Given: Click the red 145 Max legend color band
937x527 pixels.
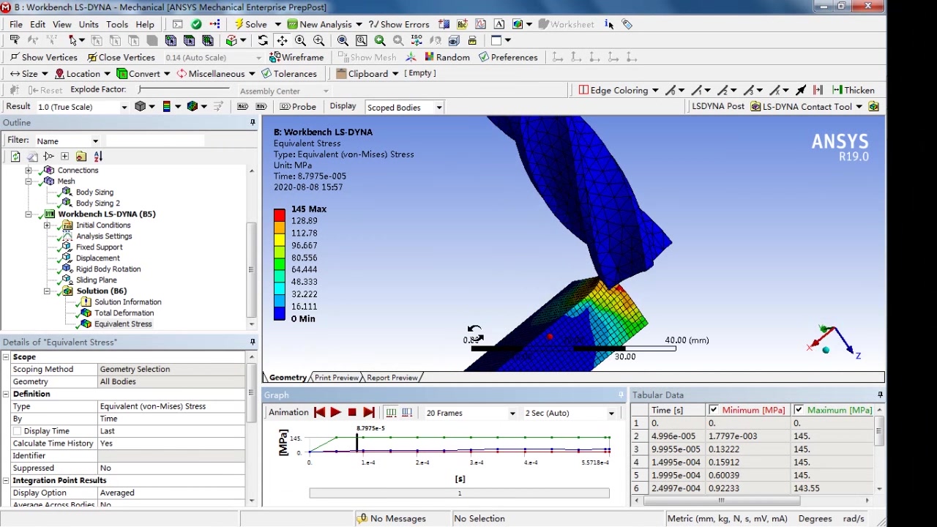Looking at the screenshot, I should (x=280, y=214).
